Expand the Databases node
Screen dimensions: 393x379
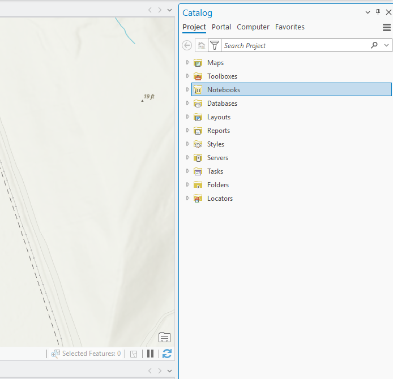pyautogui.click(x=187, y=103)
